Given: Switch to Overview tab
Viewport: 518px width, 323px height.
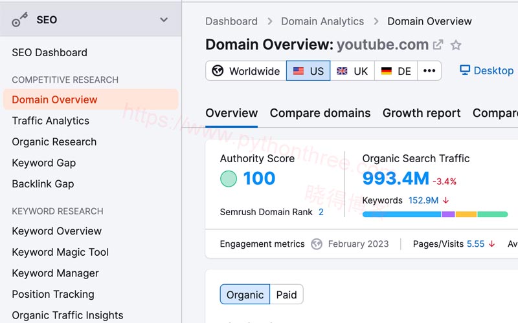Looking at the screenshot, I should (x=232, y=113).
